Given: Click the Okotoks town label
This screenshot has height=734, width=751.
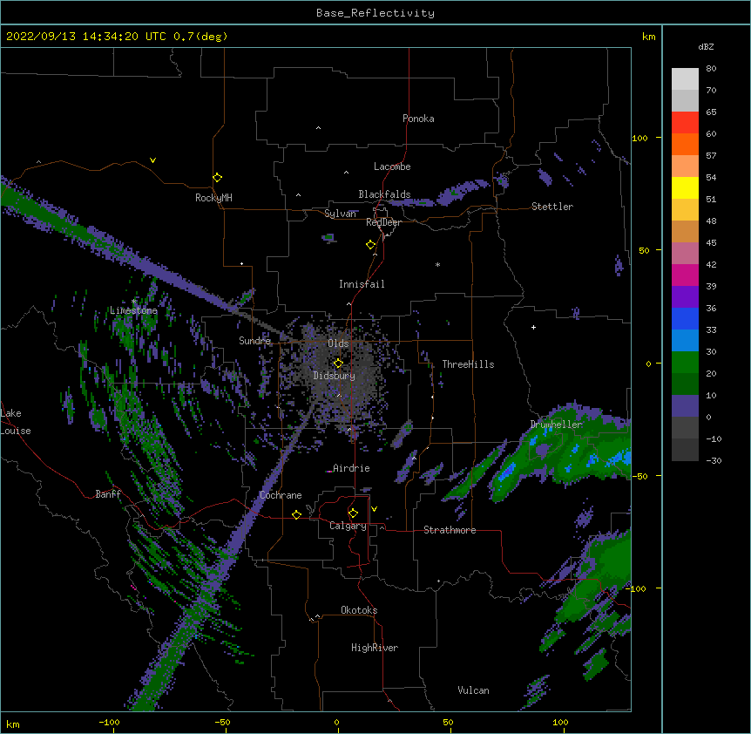Looking at the screenshot, I should point(359,610).
